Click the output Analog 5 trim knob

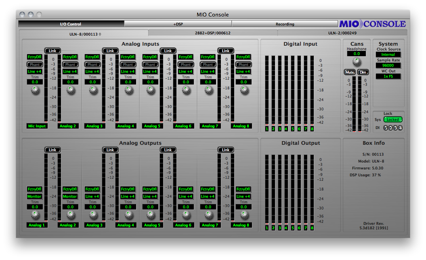pyautogui.click(x=151, y=215)
